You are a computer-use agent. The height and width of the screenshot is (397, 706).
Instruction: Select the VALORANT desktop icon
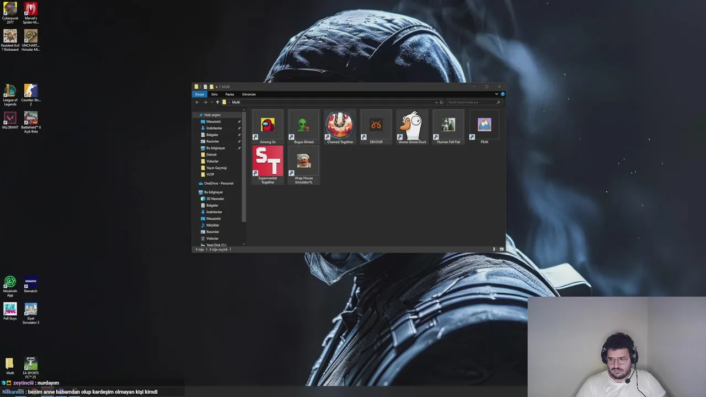[x=10, y=121]
